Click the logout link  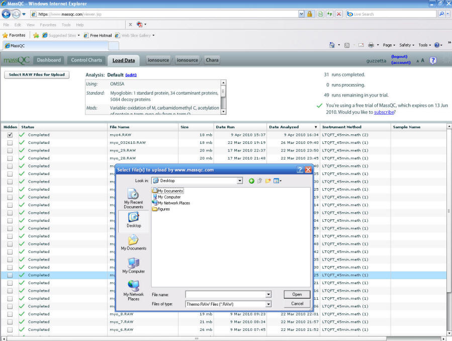coord(399,56)
